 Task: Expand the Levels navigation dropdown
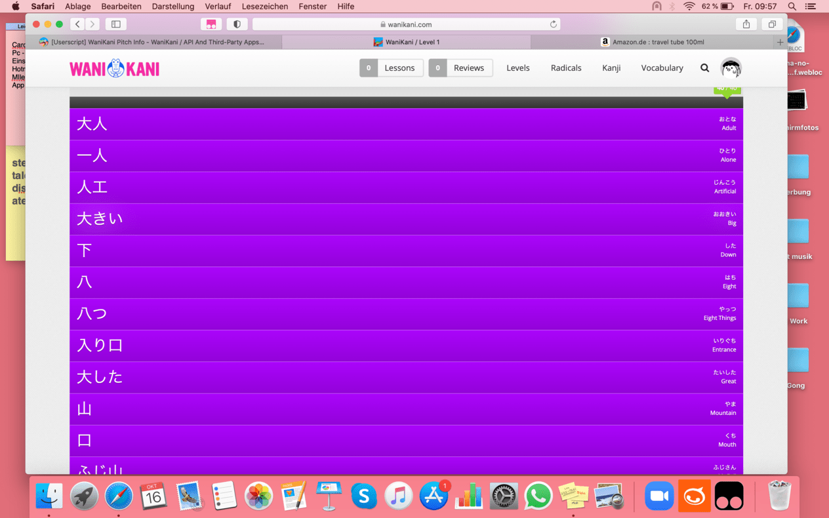pos(518,68)
